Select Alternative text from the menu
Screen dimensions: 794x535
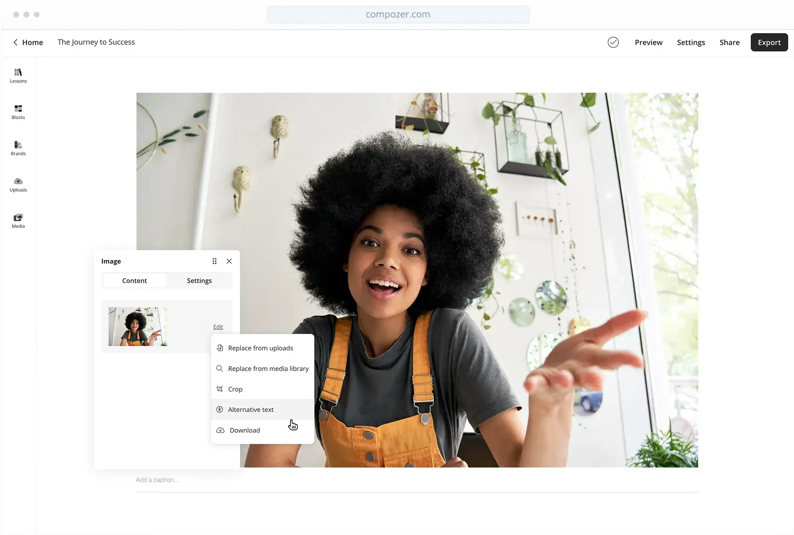click(x=250, y=410)
